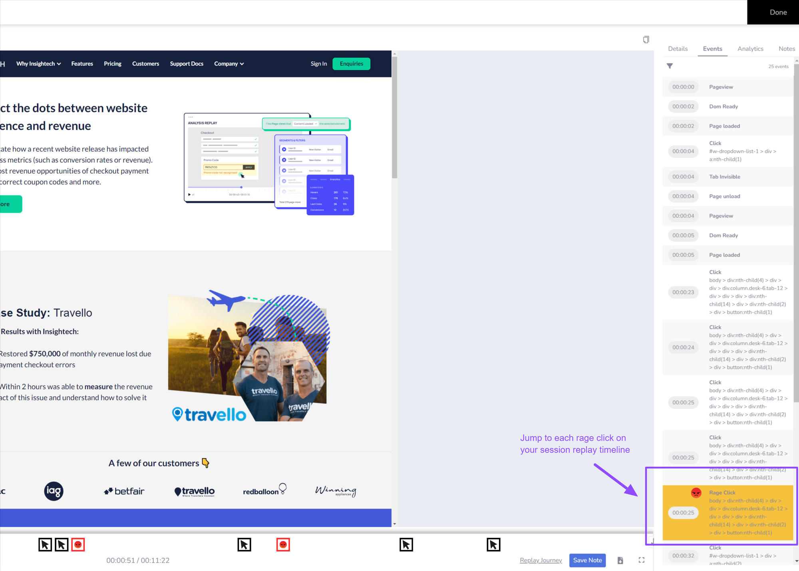This screenshot has width=799, height=571.
Task: Click the Save Note button
Action: click(587, 560)
